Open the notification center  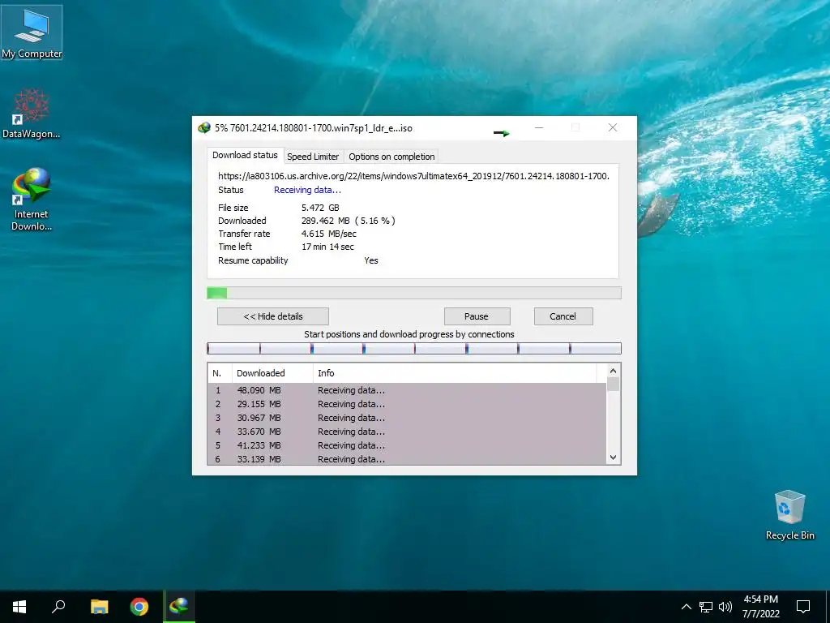point(803,607)
